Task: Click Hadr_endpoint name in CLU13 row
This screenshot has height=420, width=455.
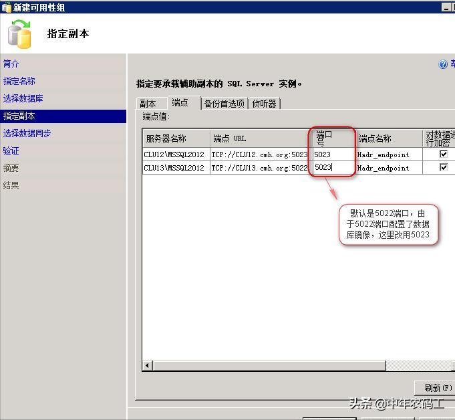Action: click(389, 168)
